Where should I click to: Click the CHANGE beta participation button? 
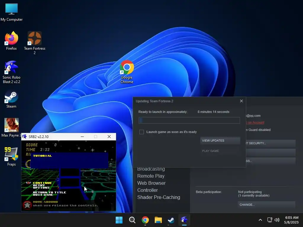click(x=267, y=205)
